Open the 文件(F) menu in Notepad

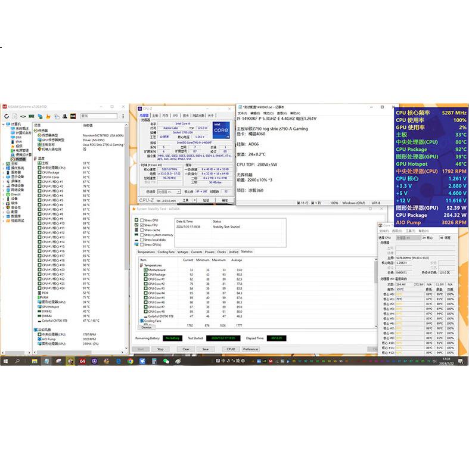pyautogui.click(x=243, y=113)
